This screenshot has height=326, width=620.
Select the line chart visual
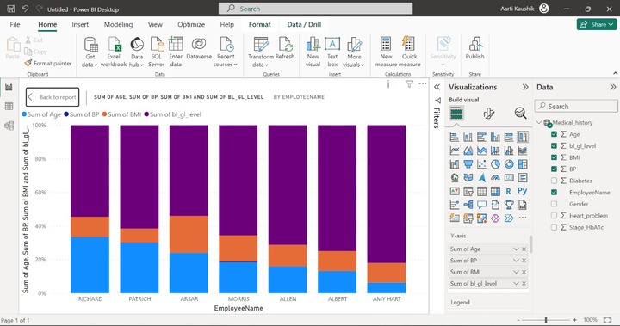[x=455, y=151]
